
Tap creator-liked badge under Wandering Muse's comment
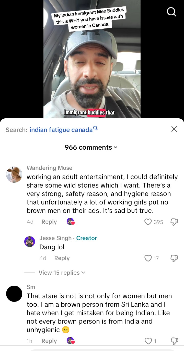click(x=71, y=222)
